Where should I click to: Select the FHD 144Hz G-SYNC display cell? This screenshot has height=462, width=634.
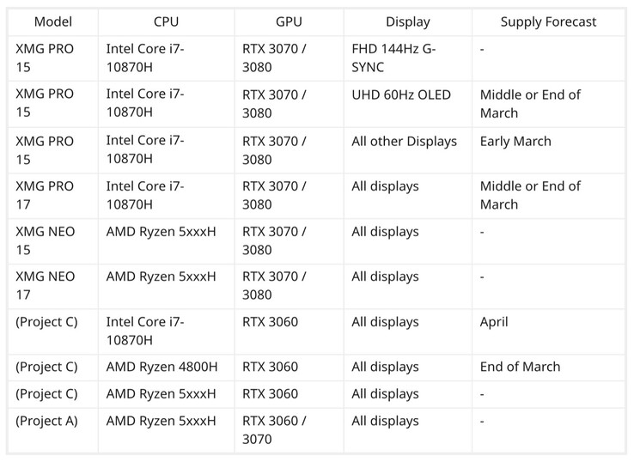pos(393,58)
